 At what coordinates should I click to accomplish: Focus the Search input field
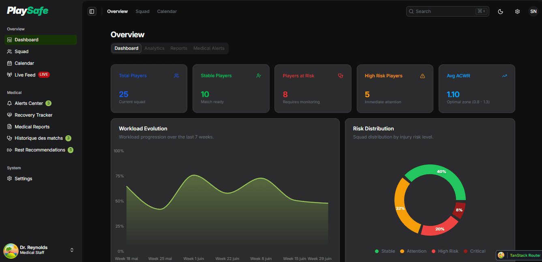448,11
